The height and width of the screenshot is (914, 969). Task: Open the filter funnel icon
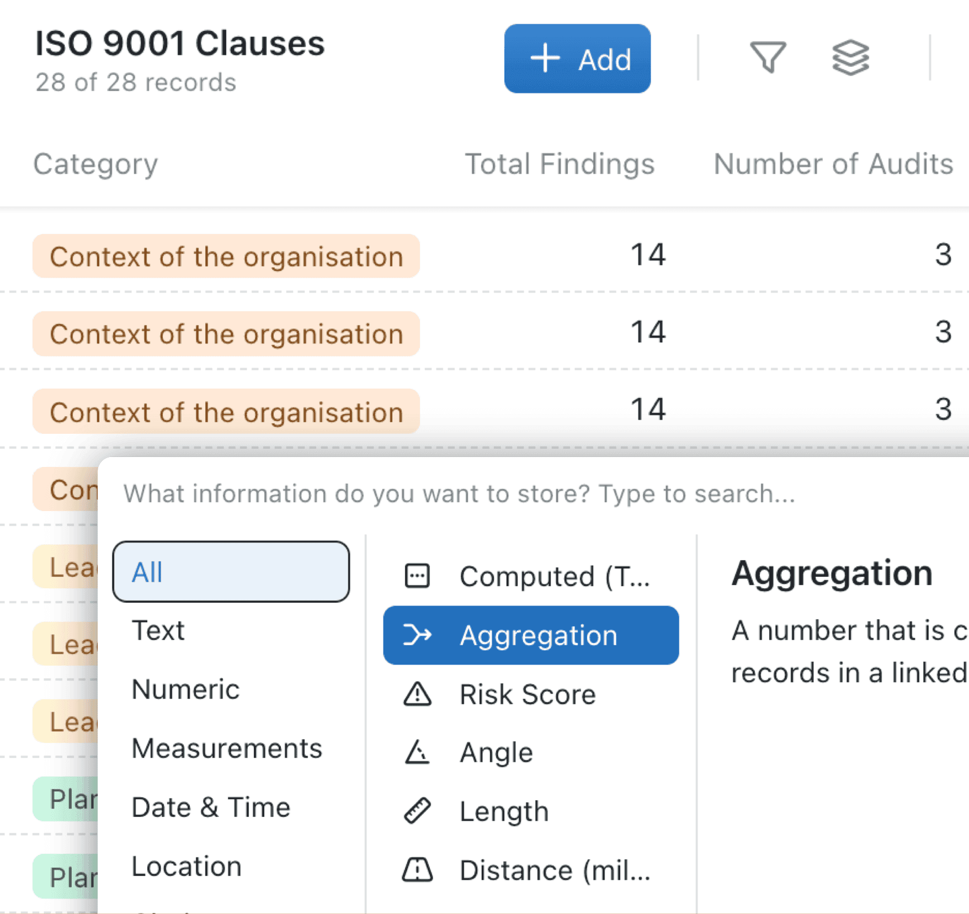tap(768, 57)
